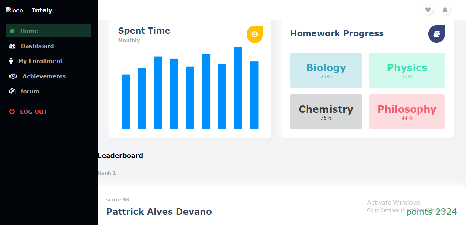Click the heart favorites icon
The height and width of the screenshot is (225, 466).
click(x=428, y=10)
